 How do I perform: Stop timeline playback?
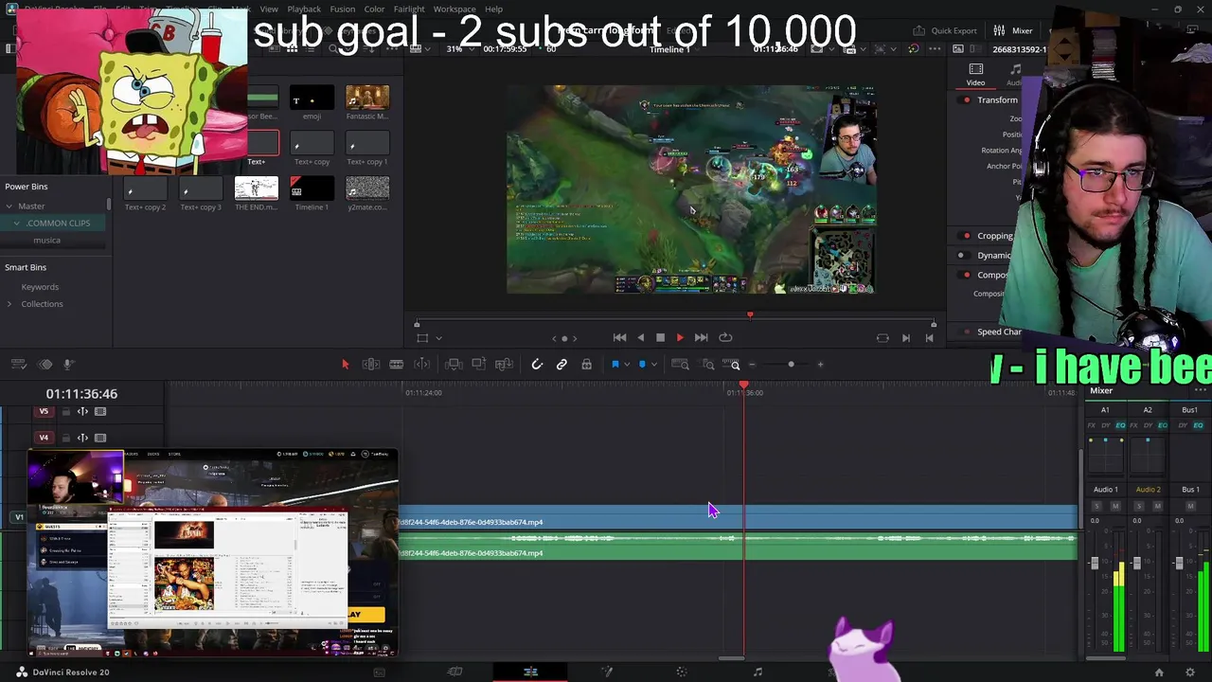tap(660, 337)
